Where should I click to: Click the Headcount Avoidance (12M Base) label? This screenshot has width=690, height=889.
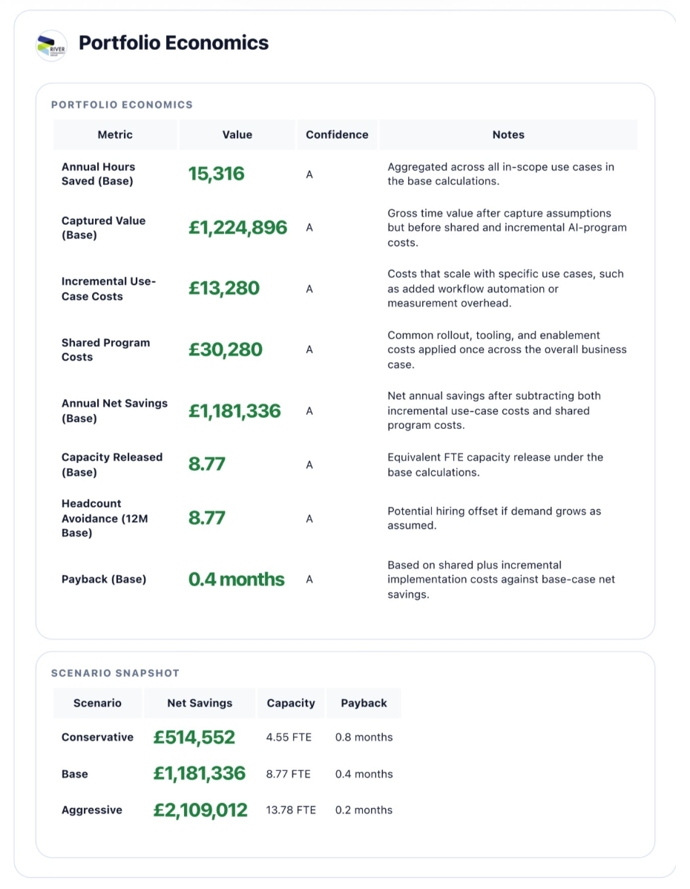coord(105,518)
